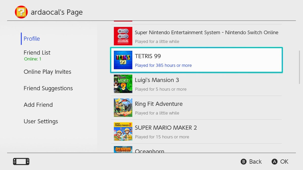Tap the B button icon

244,162
